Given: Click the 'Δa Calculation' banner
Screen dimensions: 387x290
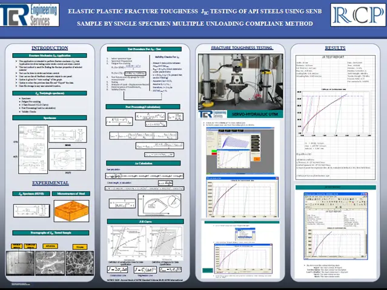Looking at the screenshot, I should tap(143, 163).
